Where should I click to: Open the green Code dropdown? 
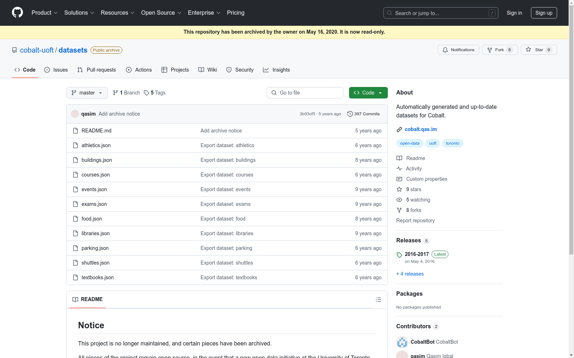click(368, 93)
